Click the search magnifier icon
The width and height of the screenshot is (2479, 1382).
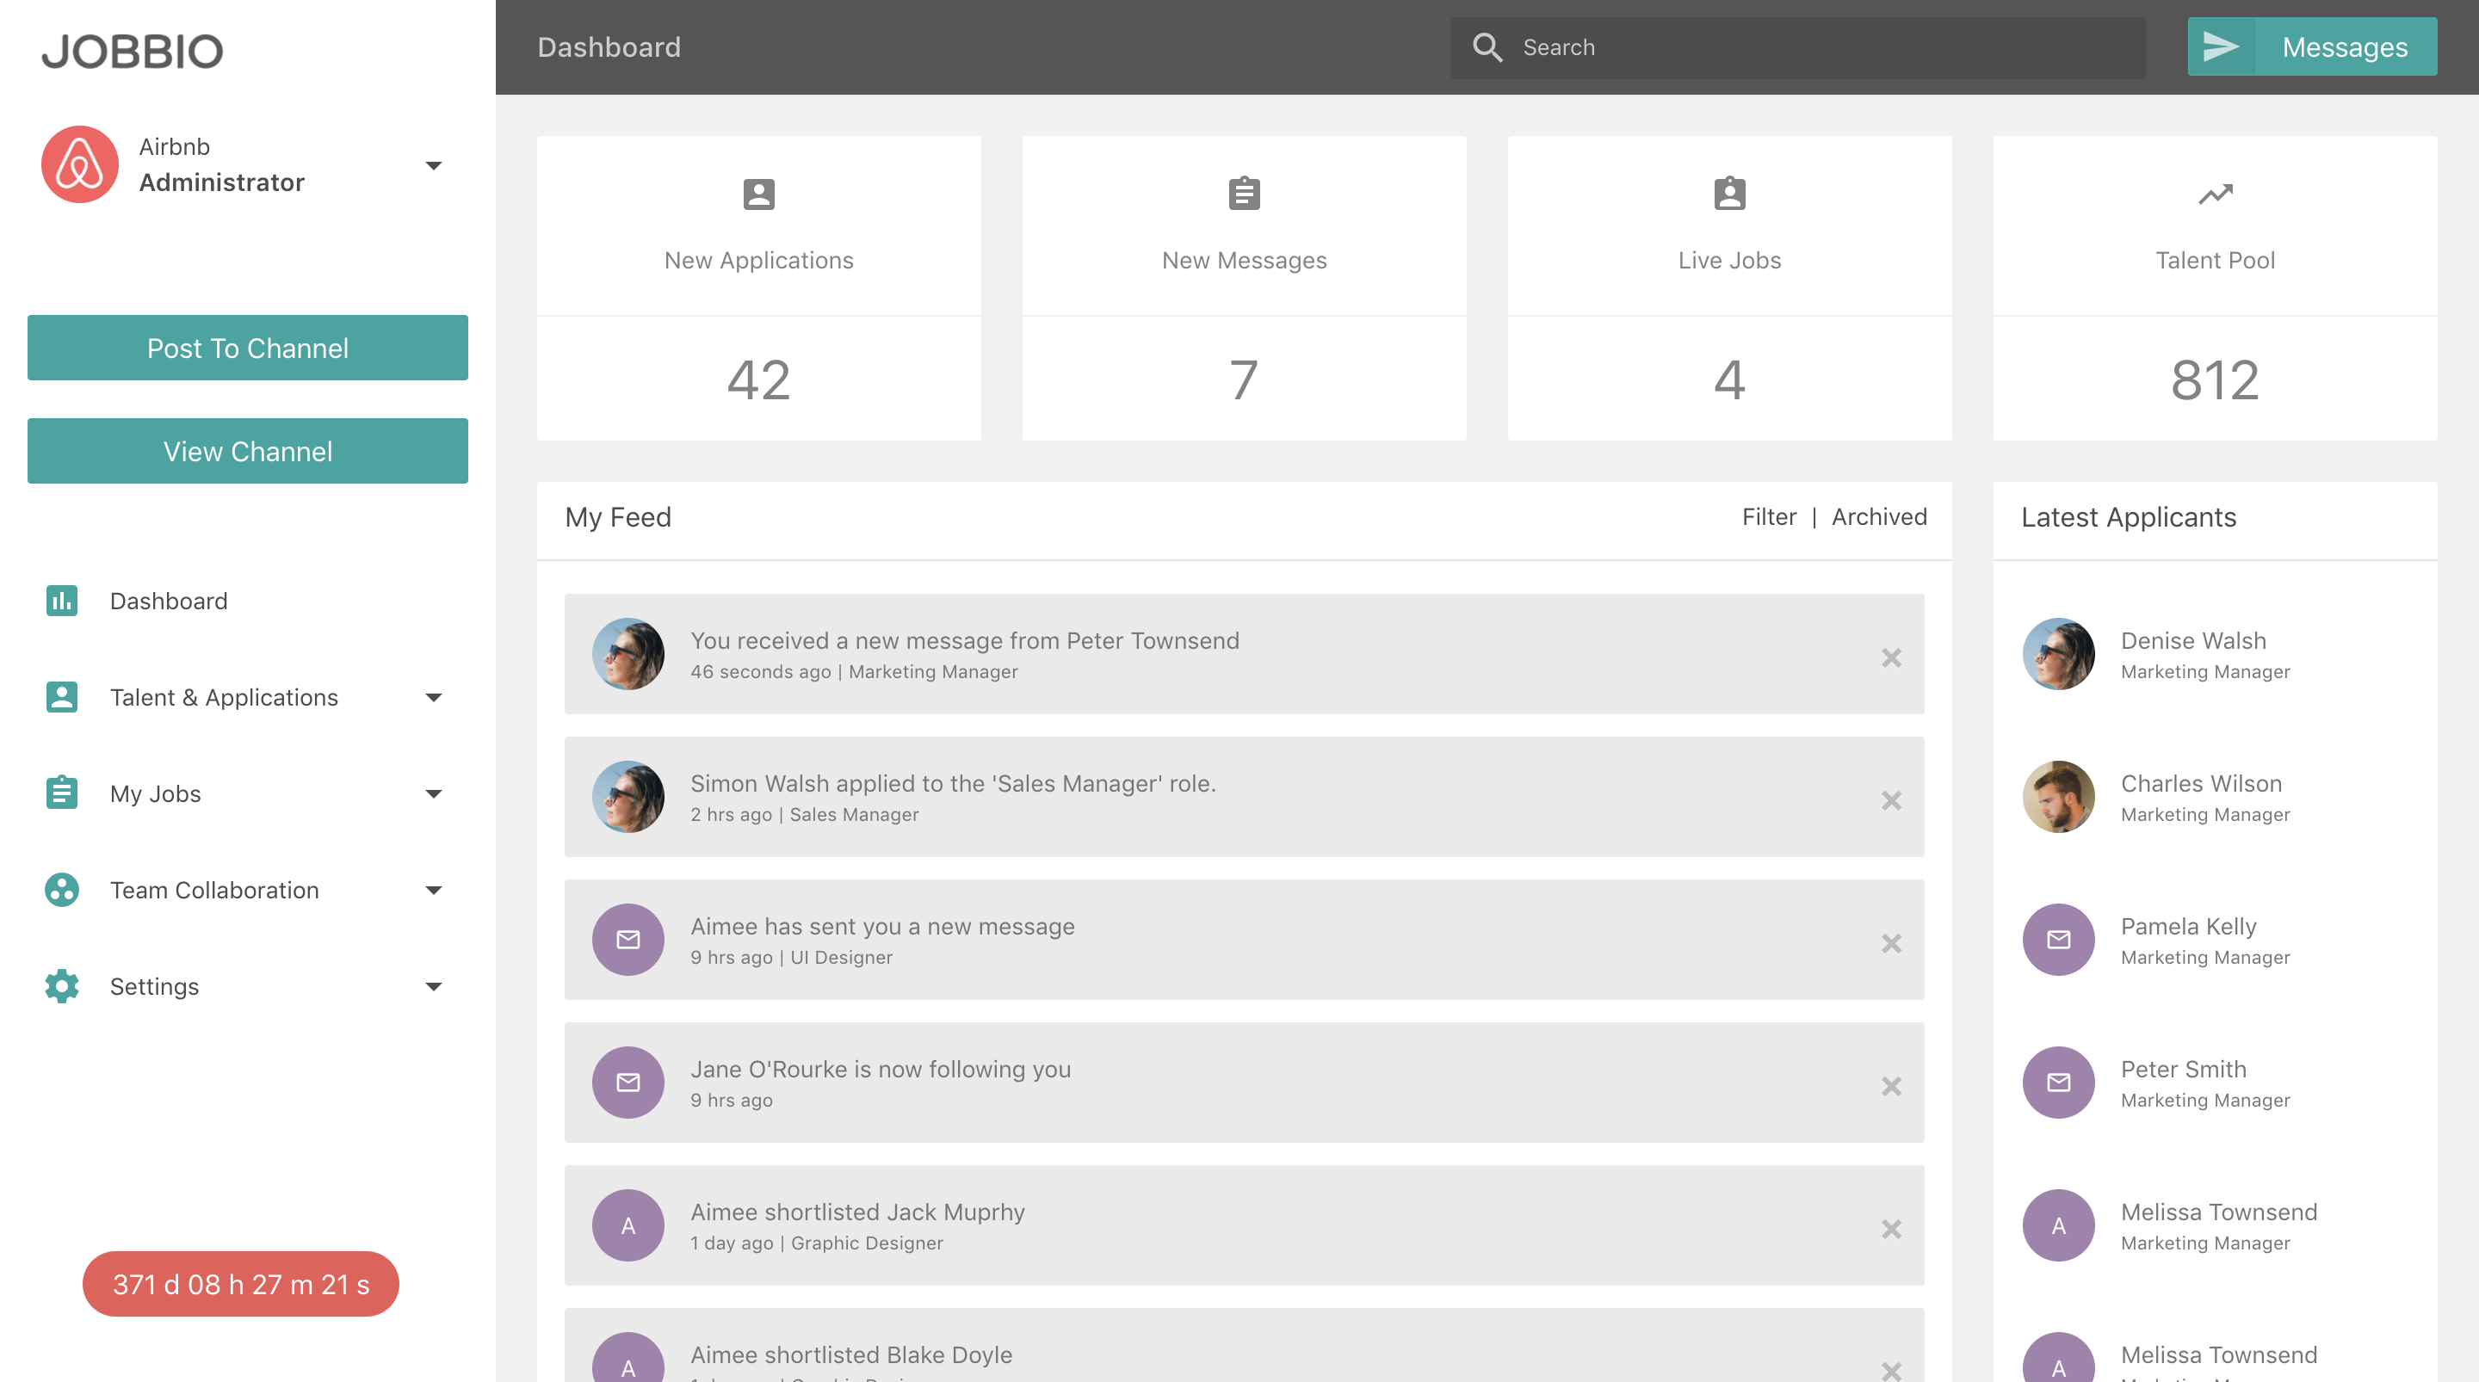[1487, 47]
